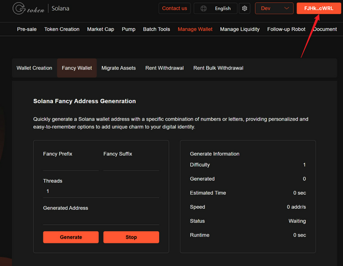Click the Status Waiting value
The width and height of the screenshot is (343, 266).
[297, 221]
